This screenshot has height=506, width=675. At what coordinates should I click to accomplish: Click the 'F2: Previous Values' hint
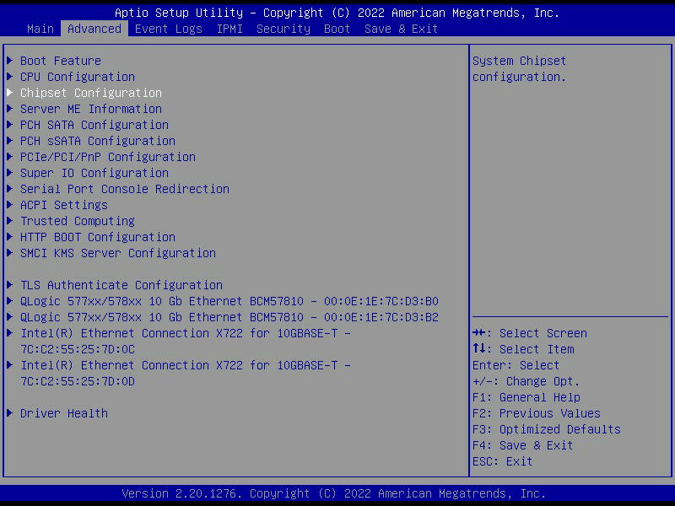pyautogui.click(x=537, y=413)
